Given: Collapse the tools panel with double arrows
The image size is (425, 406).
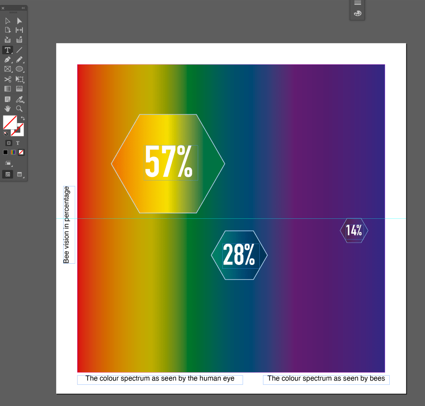Looking at the screenshot, I should coord(23,8).
